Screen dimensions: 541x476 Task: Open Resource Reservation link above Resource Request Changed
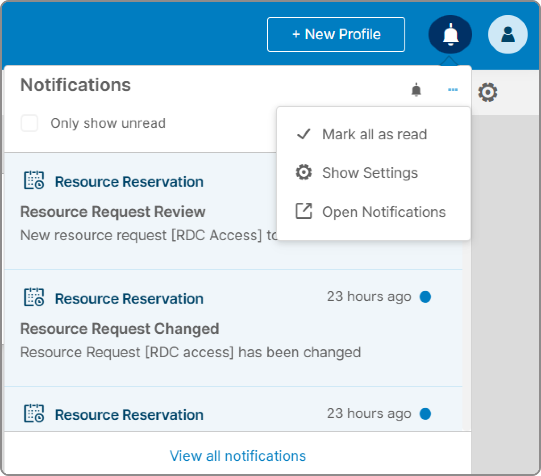(x=129, y=299)
